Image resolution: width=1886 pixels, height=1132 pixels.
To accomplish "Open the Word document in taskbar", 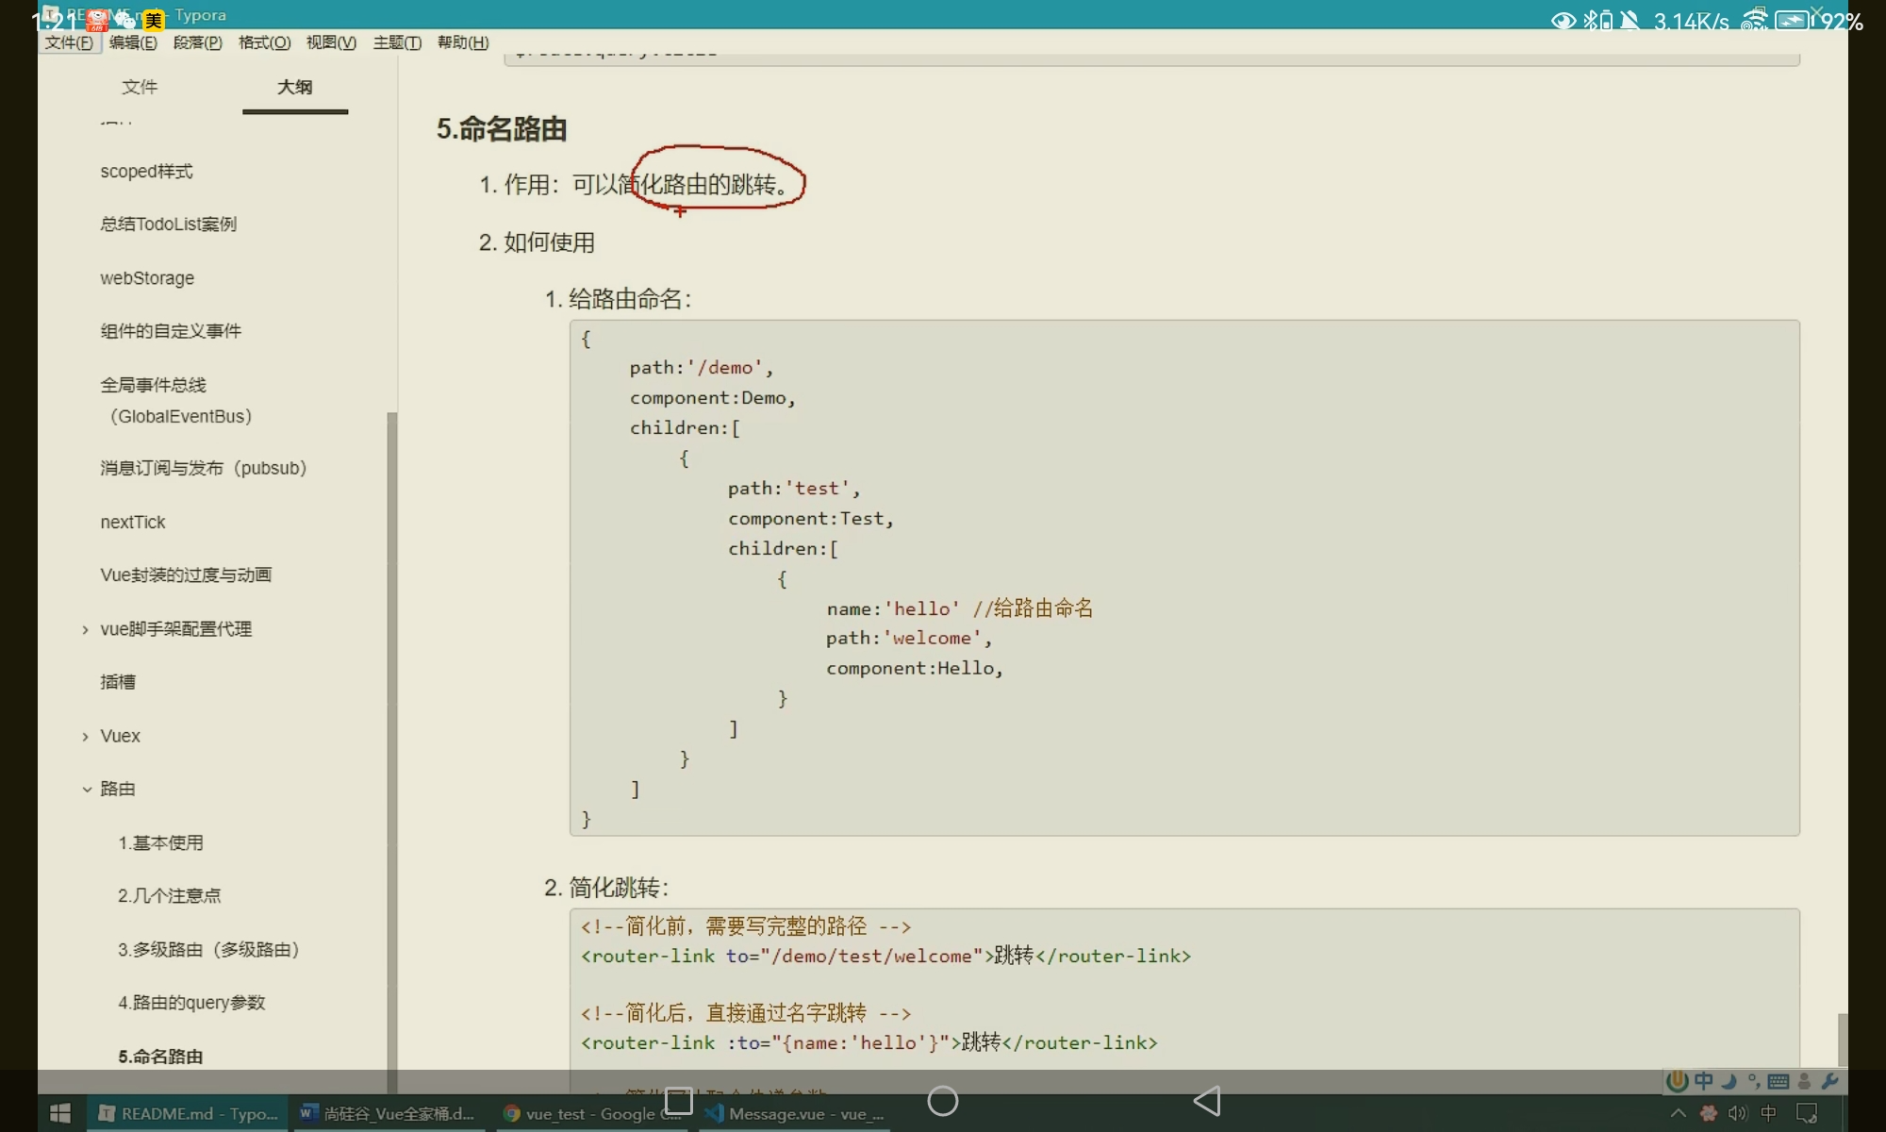I will coord(389,1113).
